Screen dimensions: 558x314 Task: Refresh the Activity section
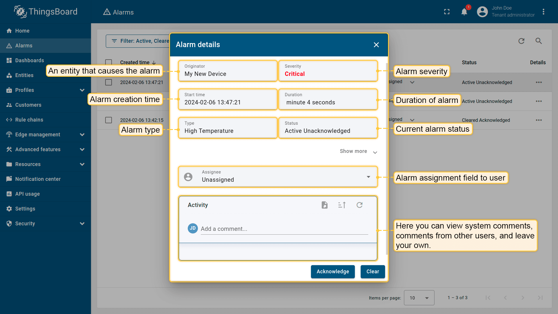[360, 205]
